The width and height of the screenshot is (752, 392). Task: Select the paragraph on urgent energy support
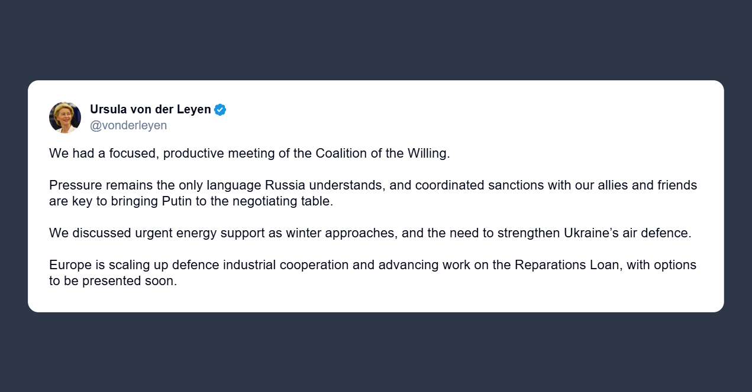point(370,233)
